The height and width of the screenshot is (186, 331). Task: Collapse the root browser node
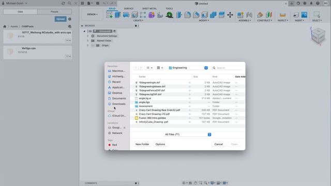pyautogui.click(x=84, y=31)
